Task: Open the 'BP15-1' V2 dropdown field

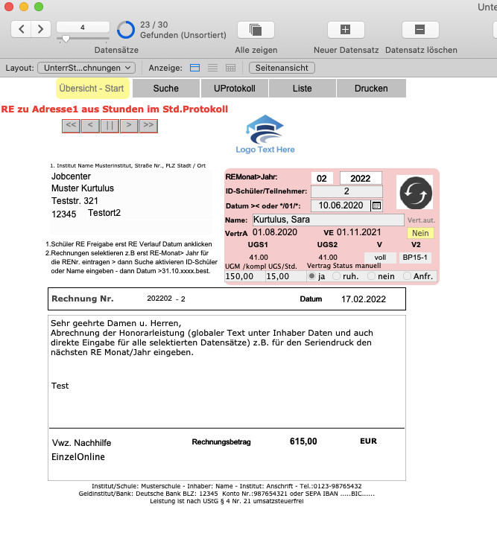Action: click(415, 258)
